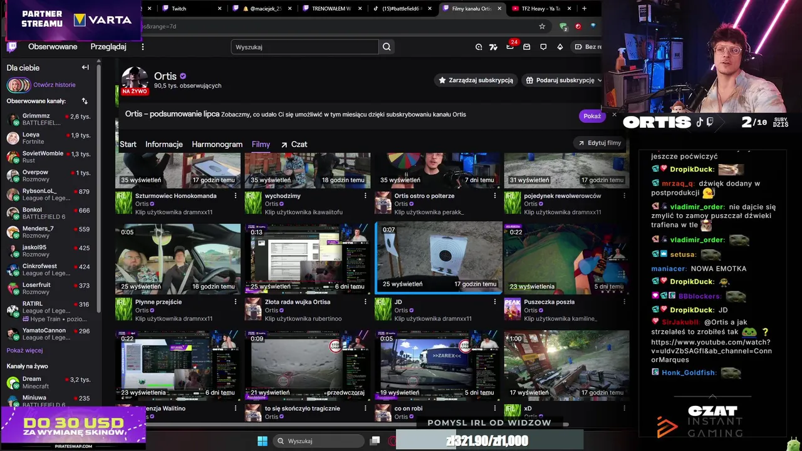The image size is (802, 451).
Task: Open options for Ortis ostro o polterze
Action: pos(495,196)
